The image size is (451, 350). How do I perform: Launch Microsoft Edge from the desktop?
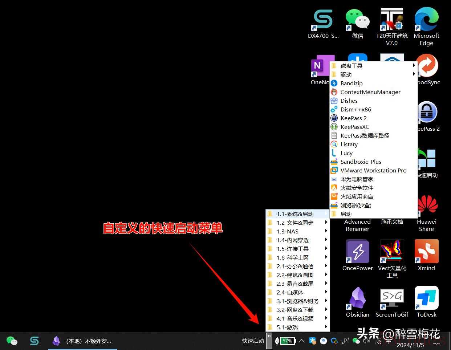[x=426, y=27]
